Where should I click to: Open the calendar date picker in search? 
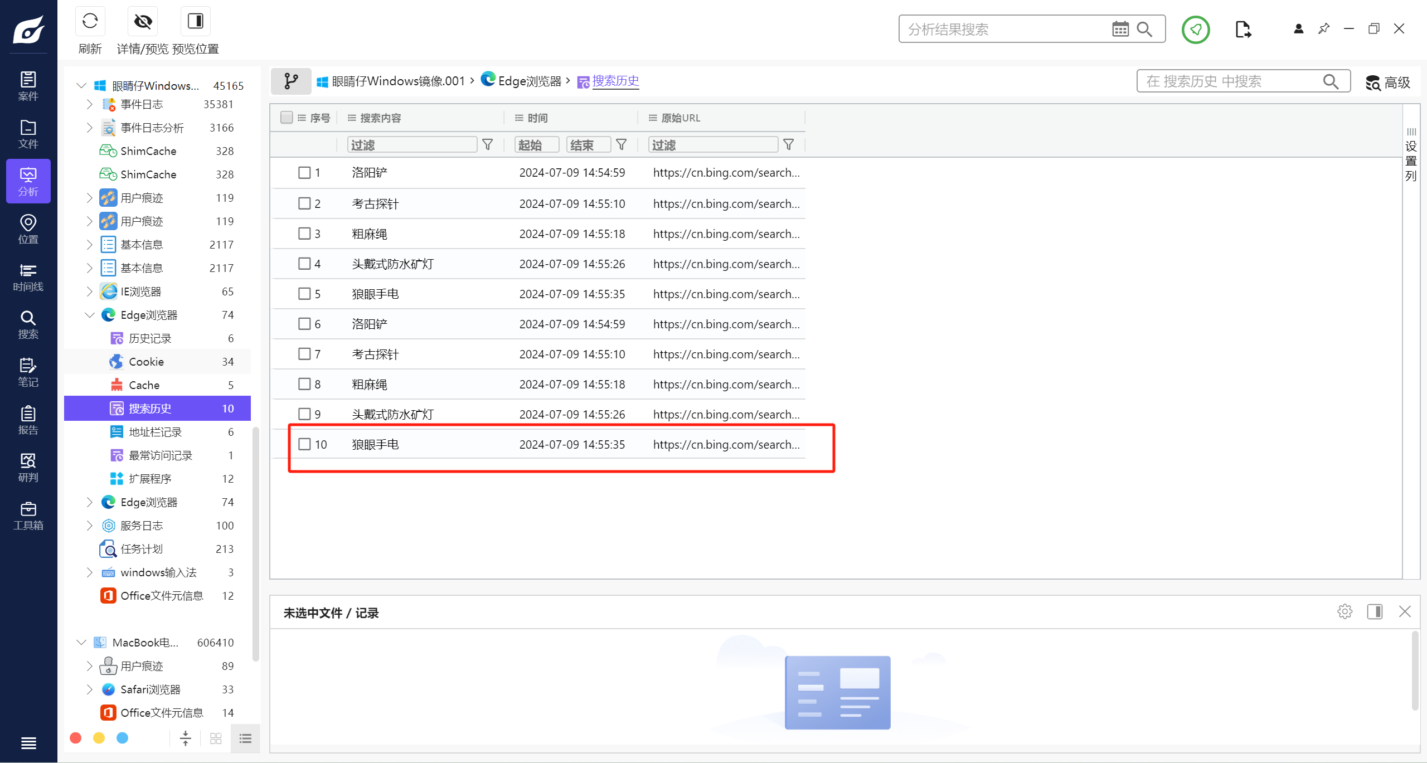click(1120, 29)
